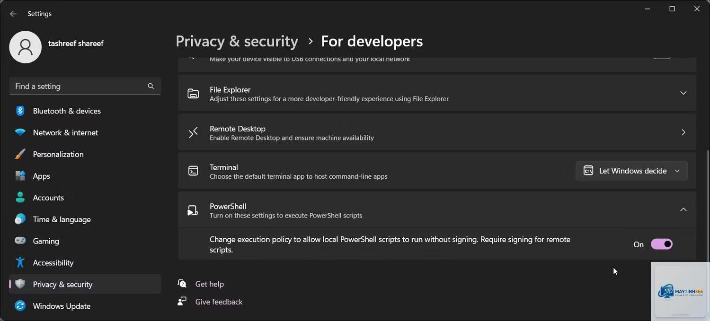This screenshot has height=321, width=710.
Task: Select Bluetooth & devices in sidebar
Action: click(x=85, y=111)
